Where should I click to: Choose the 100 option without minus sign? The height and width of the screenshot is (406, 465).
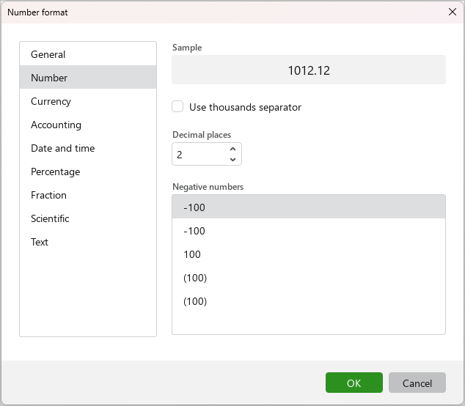309,254
